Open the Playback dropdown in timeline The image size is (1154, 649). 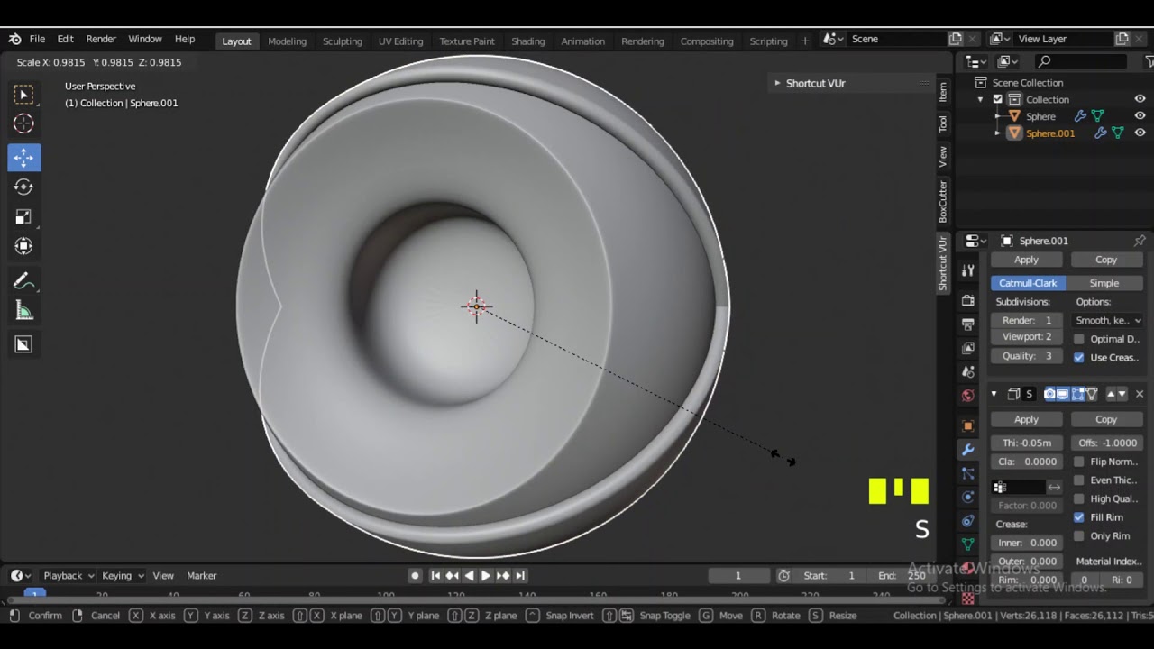(69, 575)
